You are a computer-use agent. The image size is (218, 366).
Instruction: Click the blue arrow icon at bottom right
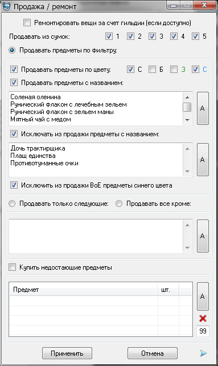[203, 353]
